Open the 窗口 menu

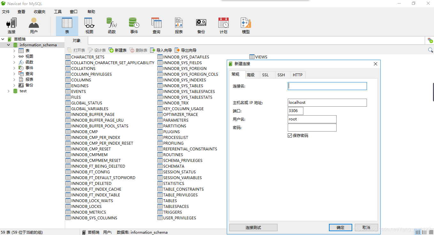pos(74,12)
